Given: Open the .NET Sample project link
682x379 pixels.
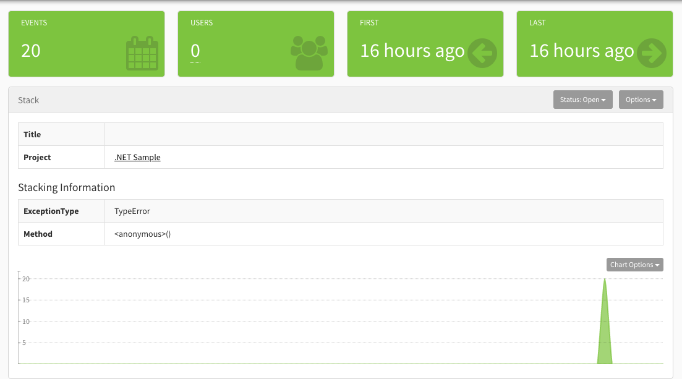Looking at the screenshot, I should pyautogui.click(x=137, y=157).
